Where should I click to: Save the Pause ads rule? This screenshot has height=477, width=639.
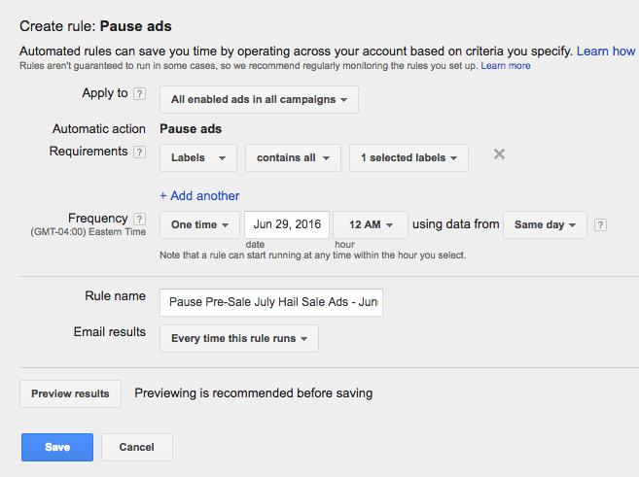(x=57, y=447)
